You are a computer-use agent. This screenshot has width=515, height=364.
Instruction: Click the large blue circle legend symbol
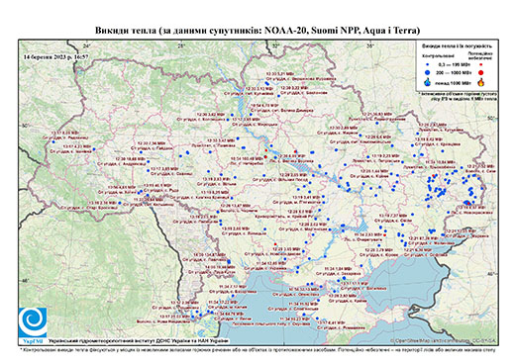[428, 72]
